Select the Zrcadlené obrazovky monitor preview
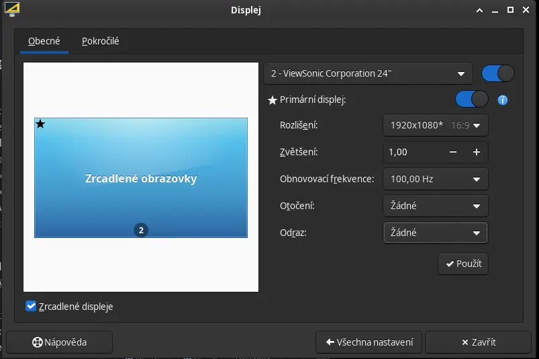Screen dimensions: 539x359 click(141, 178)
